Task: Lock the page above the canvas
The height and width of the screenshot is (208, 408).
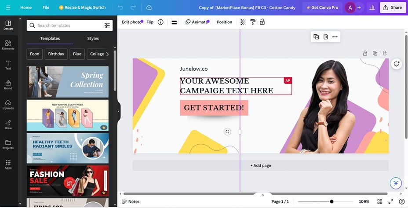Action: coord(365,53)
